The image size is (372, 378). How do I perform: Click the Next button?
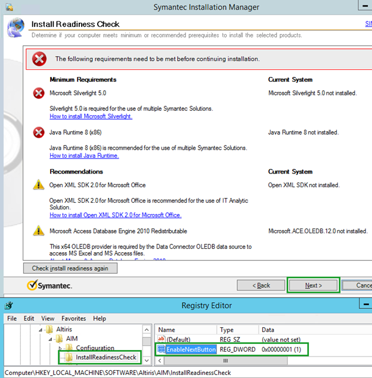[x=313, y=286]
